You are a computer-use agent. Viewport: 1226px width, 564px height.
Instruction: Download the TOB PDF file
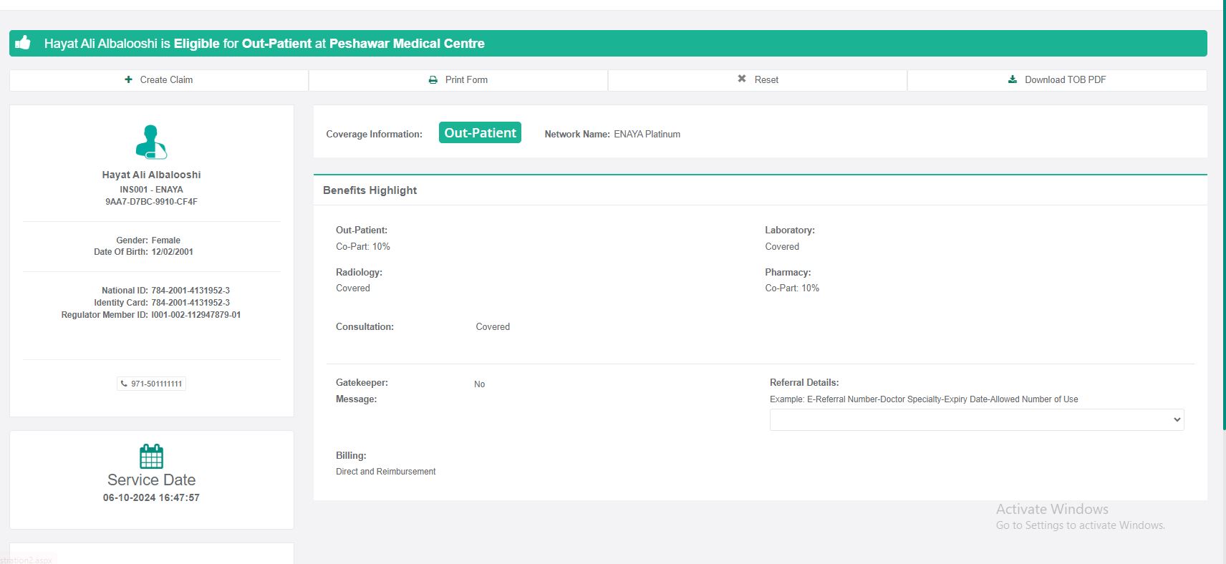coord(1057,80)
